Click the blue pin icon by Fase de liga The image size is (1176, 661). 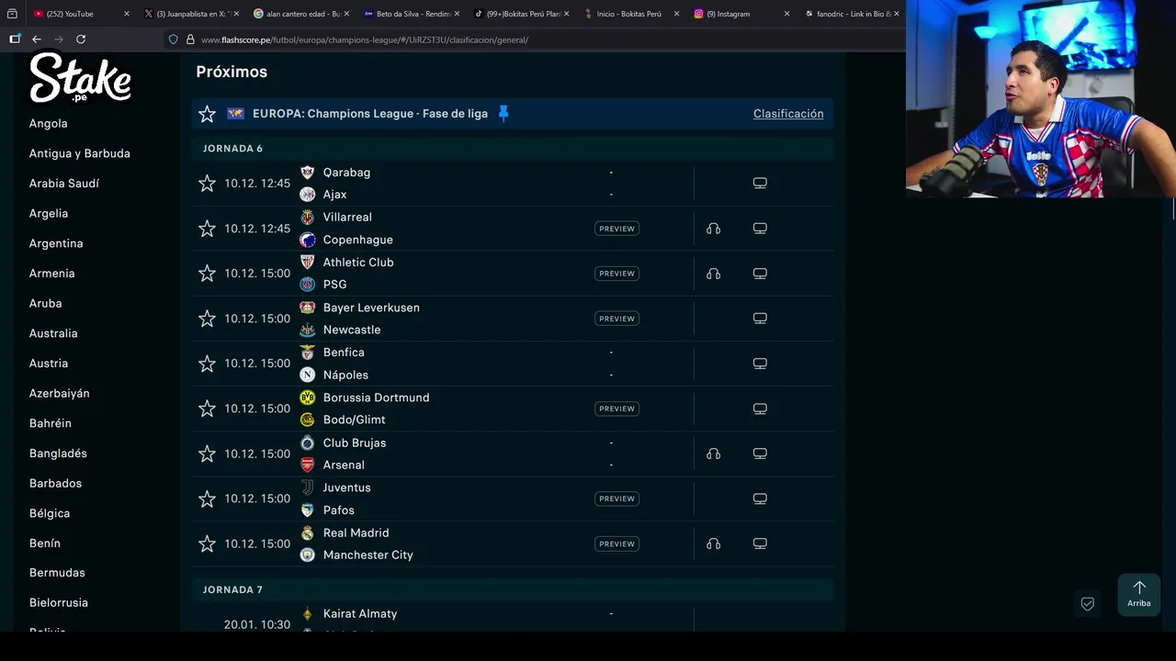click(x=503, y=113)
